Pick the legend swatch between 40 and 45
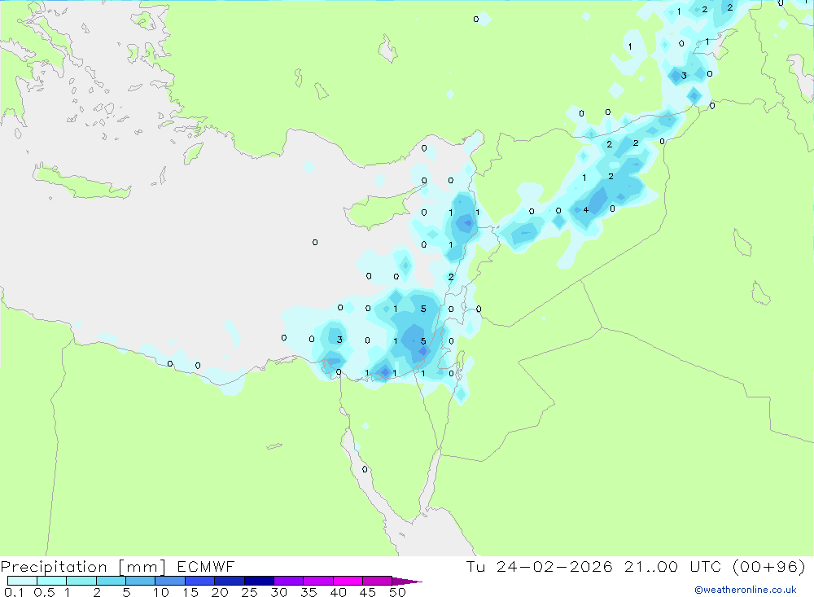The width and height of the screenshot is (814, 597). coord(348,581)
